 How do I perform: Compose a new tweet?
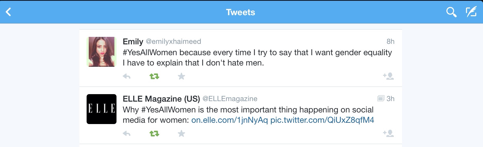click(471, 12)
